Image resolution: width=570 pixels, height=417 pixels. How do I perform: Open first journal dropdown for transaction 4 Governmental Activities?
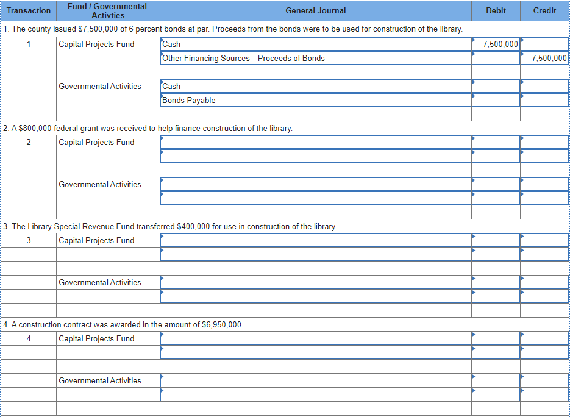tap(316, 380)
